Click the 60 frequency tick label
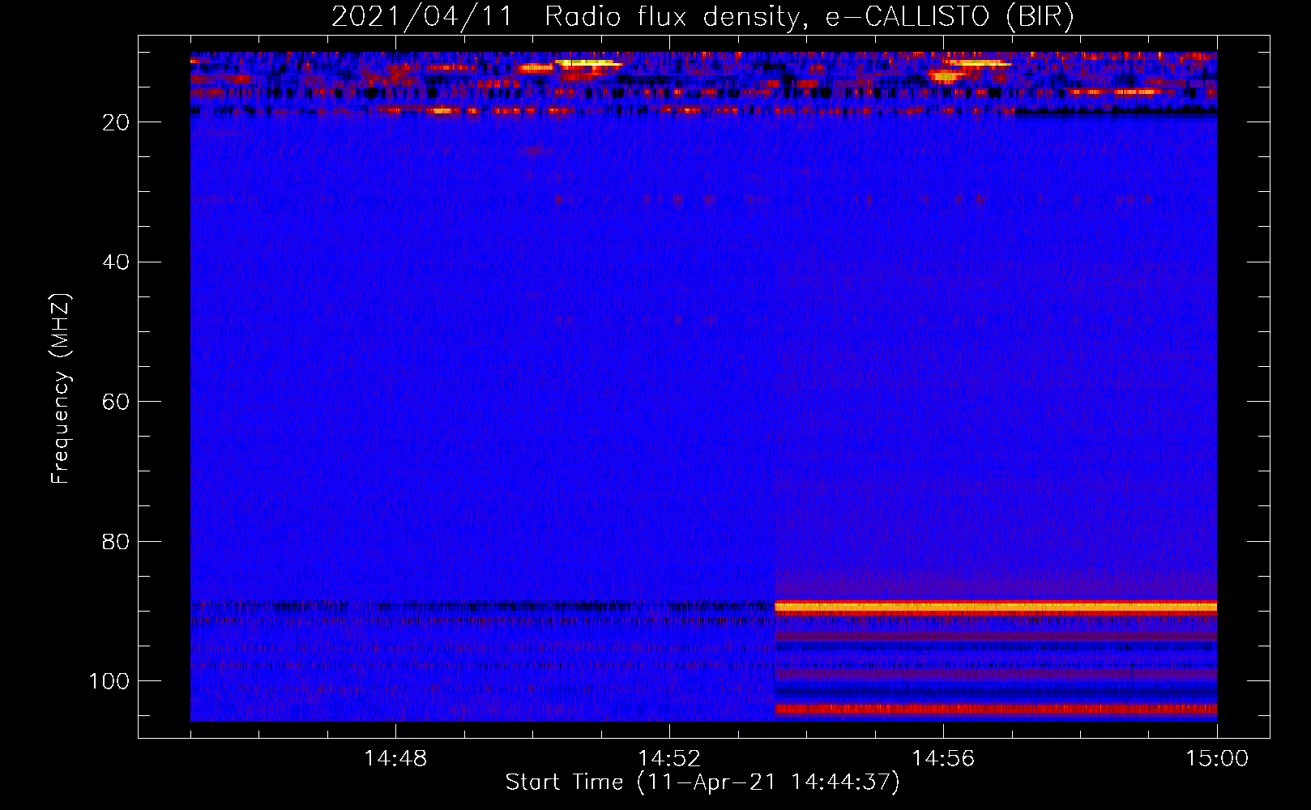1311x810 pixels. pyautogui.click(x=116, y=402)
